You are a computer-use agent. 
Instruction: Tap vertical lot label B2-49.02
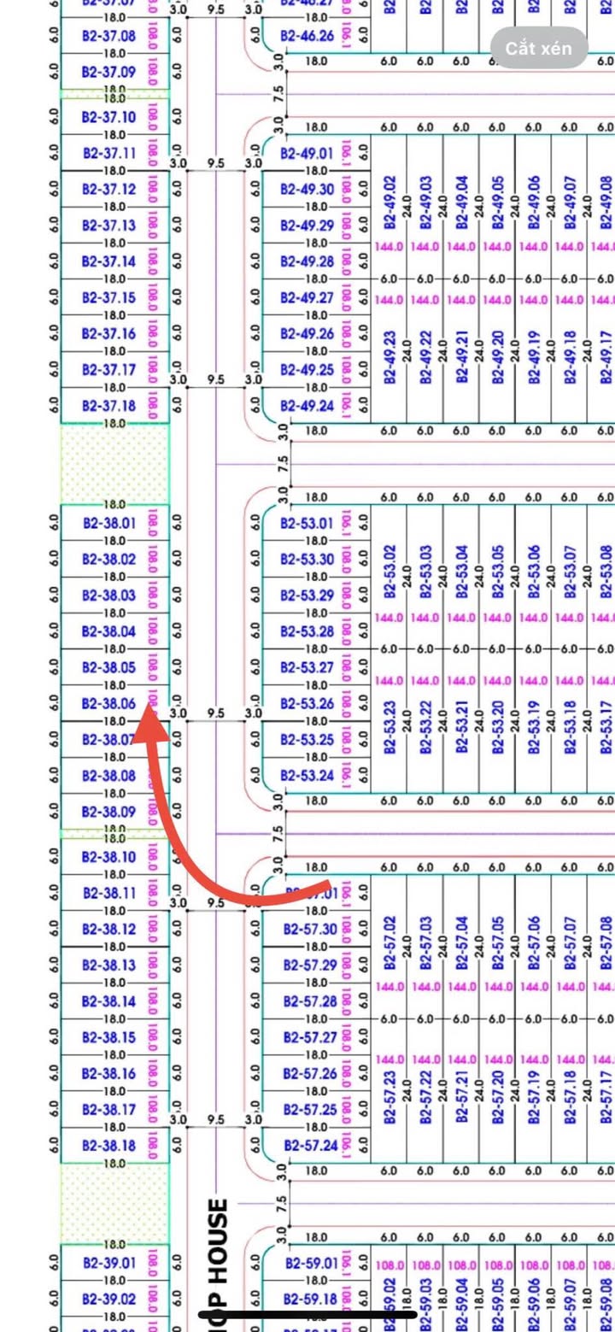[x=390, y=203]
